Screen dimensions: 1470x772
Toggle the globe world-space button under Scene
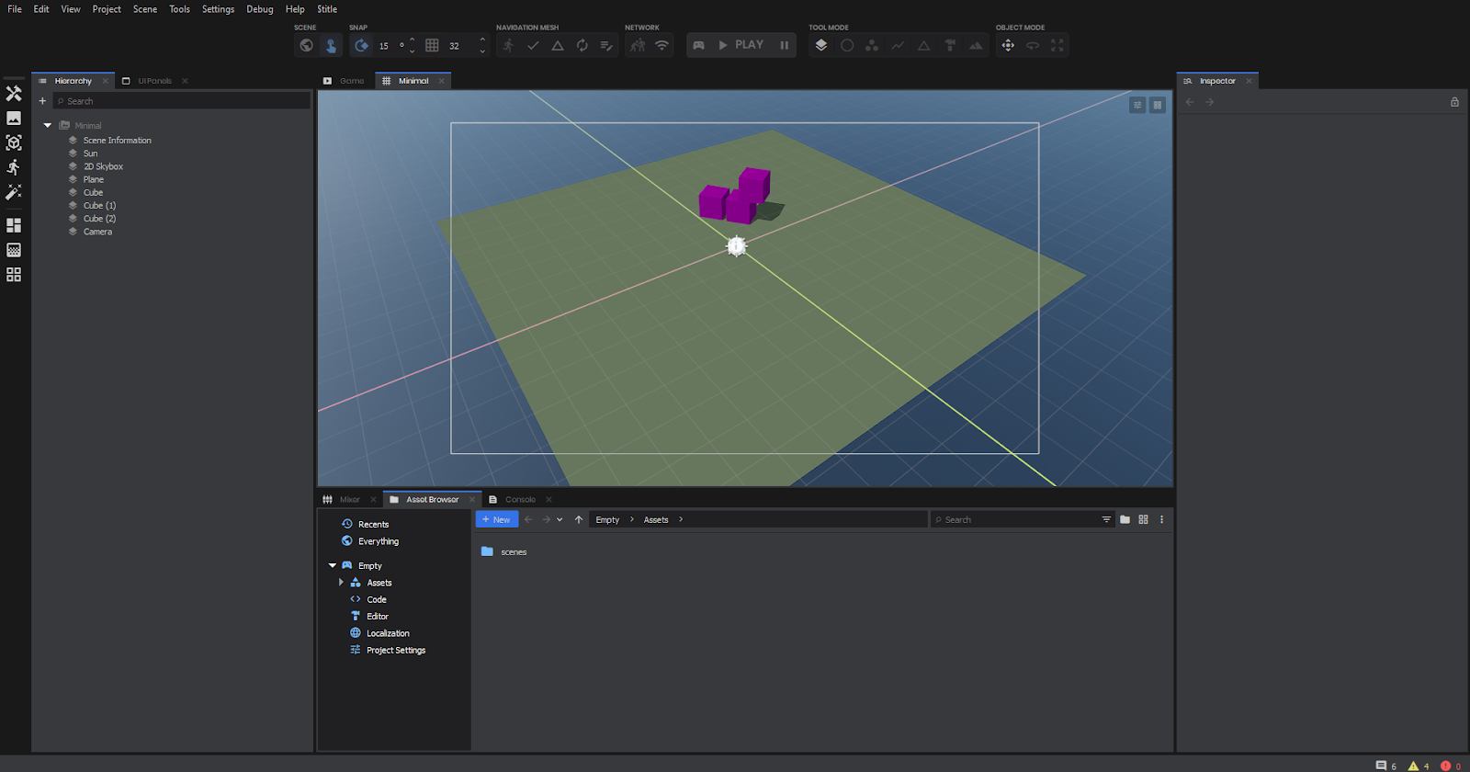(307, 45)
